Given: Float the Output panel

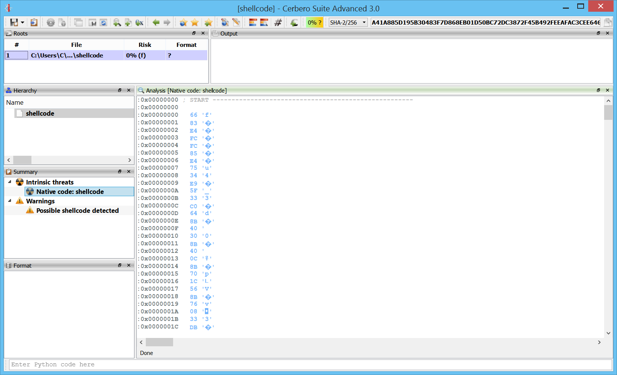Looking at the screenshot, I should click(598, 33).
